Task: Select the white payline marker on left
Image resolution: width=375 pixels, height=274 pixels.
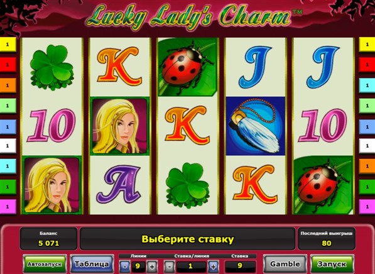Action: [8, 146]
